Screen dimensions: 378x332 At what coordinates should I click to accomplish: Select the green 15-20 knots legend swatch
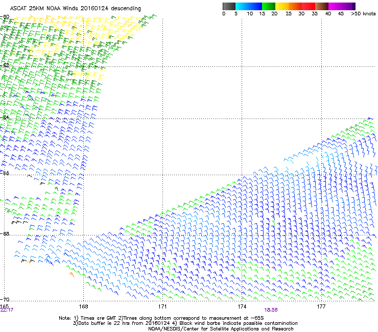pyautogui.click(x=269, y=6)
